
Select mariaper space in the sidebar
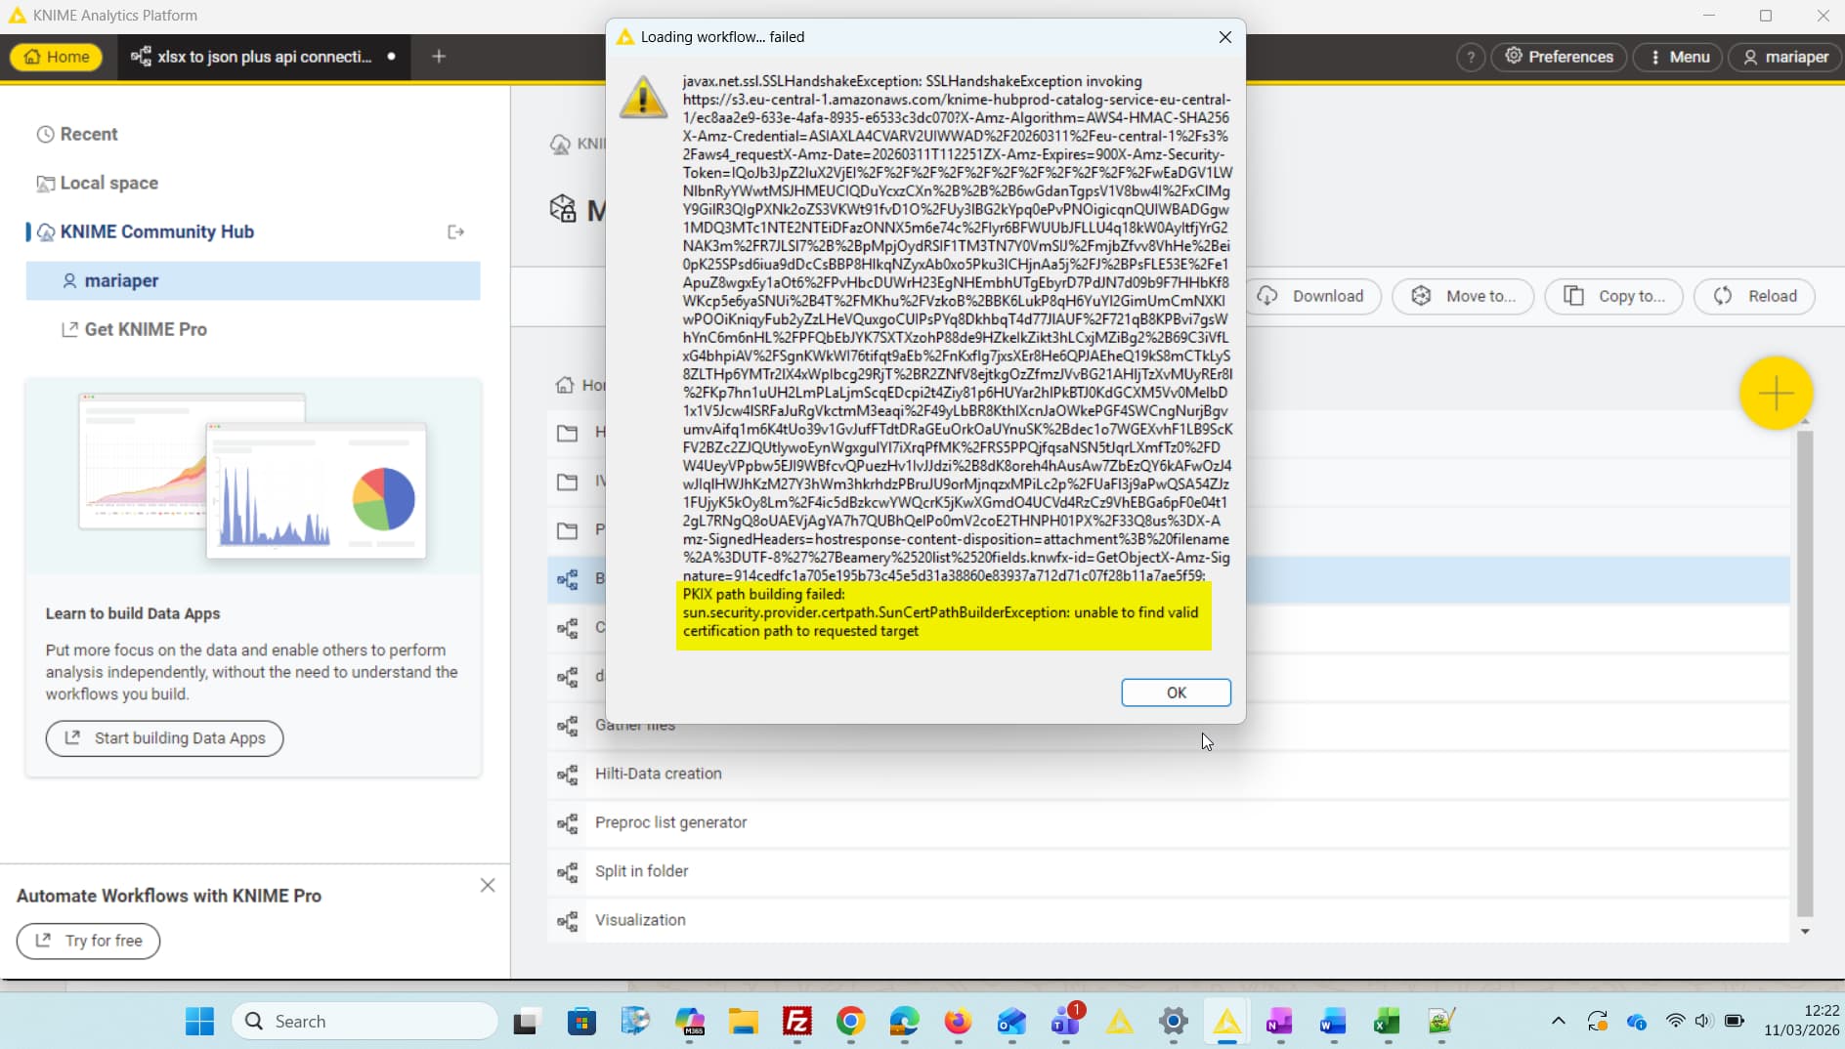(121, 280)
